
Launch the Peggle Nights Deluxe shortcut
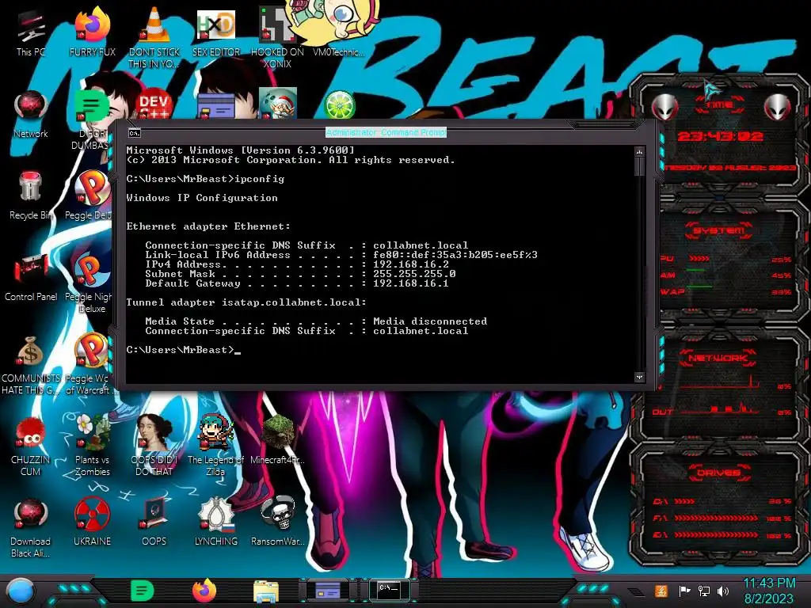coord(89,282)
